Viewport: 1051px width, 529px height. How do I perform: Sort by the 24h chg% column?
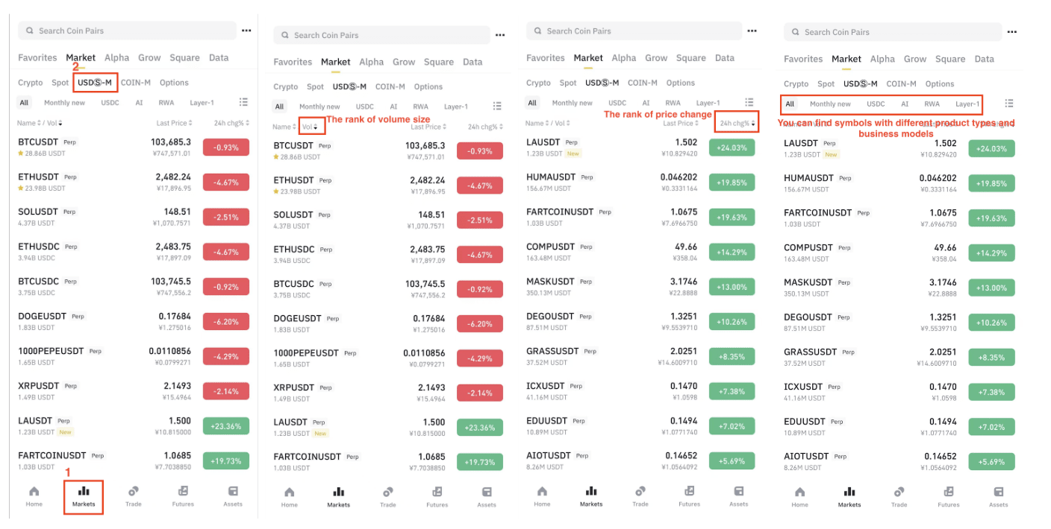737,122
